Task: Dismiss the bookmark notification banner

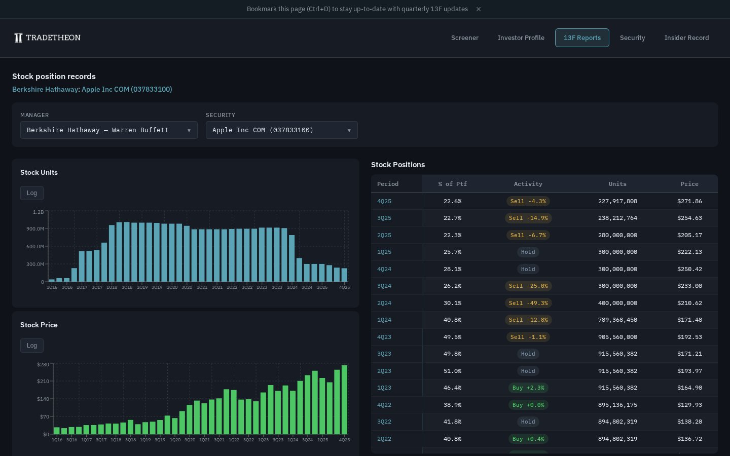Action: click(478, 9)
